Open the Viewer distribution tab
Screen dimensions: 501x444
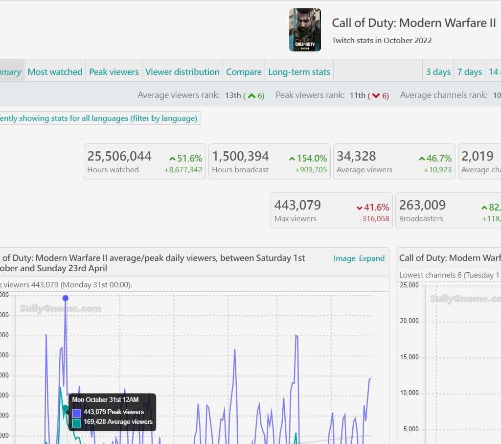click(182, 72)
